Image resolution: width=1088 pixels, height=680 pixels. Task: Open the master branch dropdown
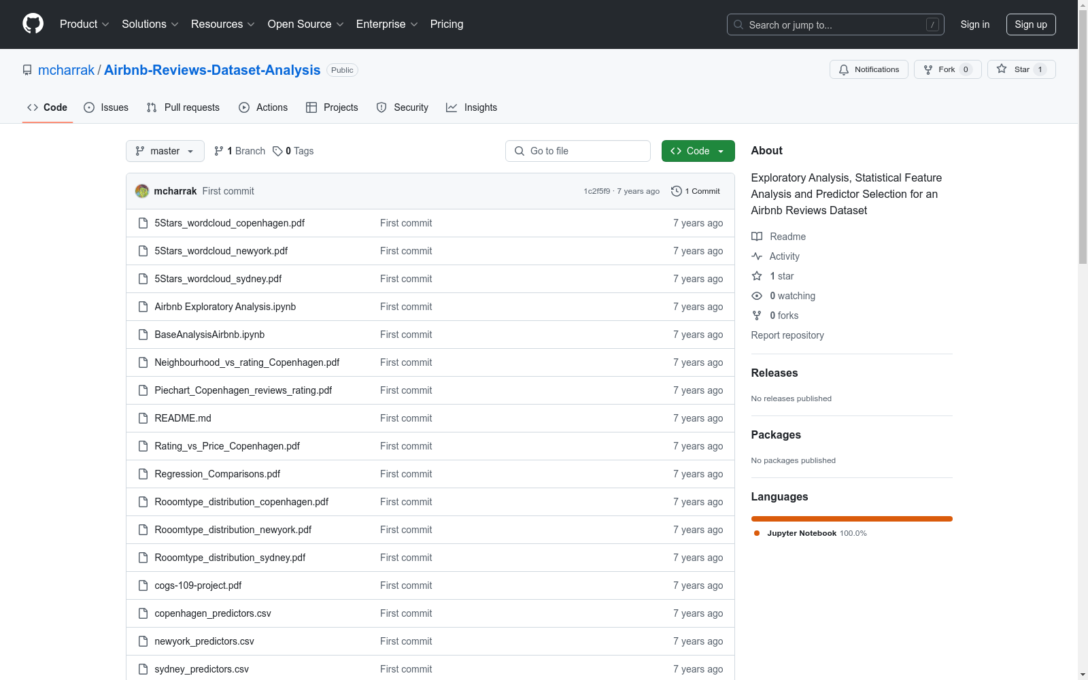click(x=165, y=151)
